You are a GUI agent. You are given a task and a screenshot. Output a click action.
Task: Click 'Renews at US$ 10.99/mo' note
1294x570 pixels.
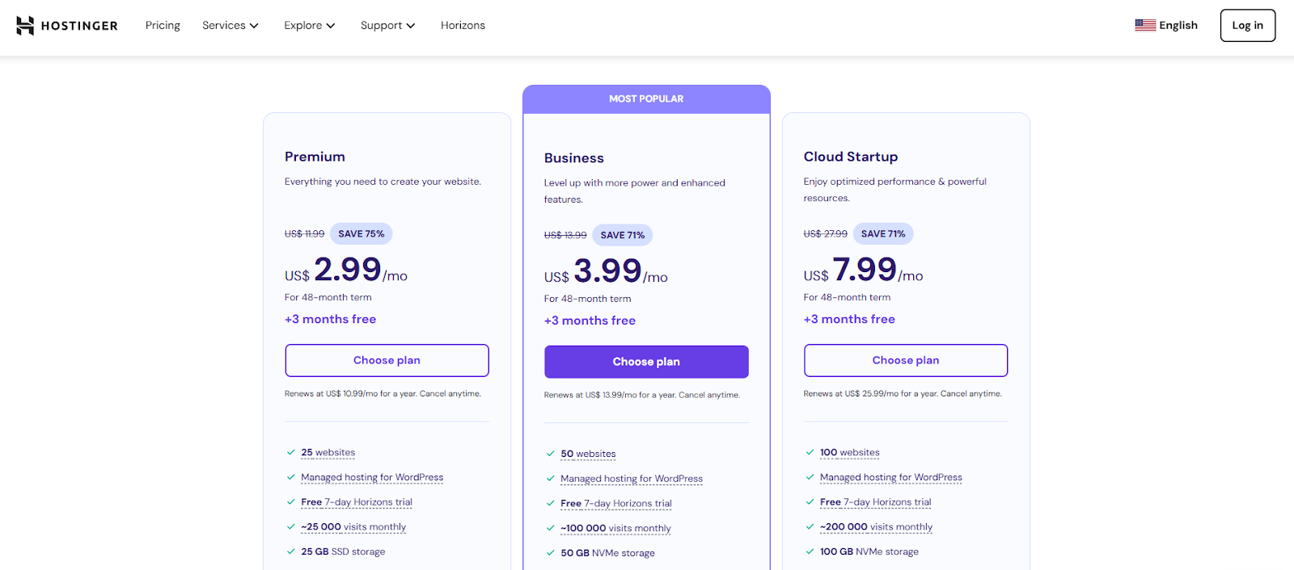(383, 394)
